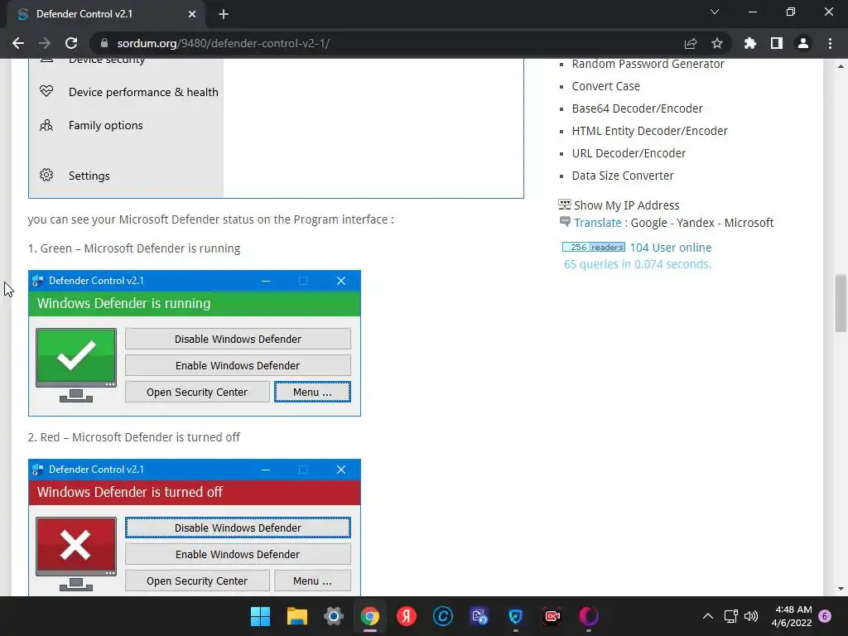Click the 256 readers badge

tap(594, 247)
